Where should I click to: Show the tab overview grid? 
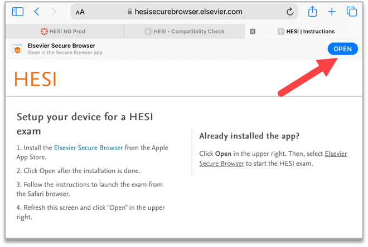click(x=351, y=12)
